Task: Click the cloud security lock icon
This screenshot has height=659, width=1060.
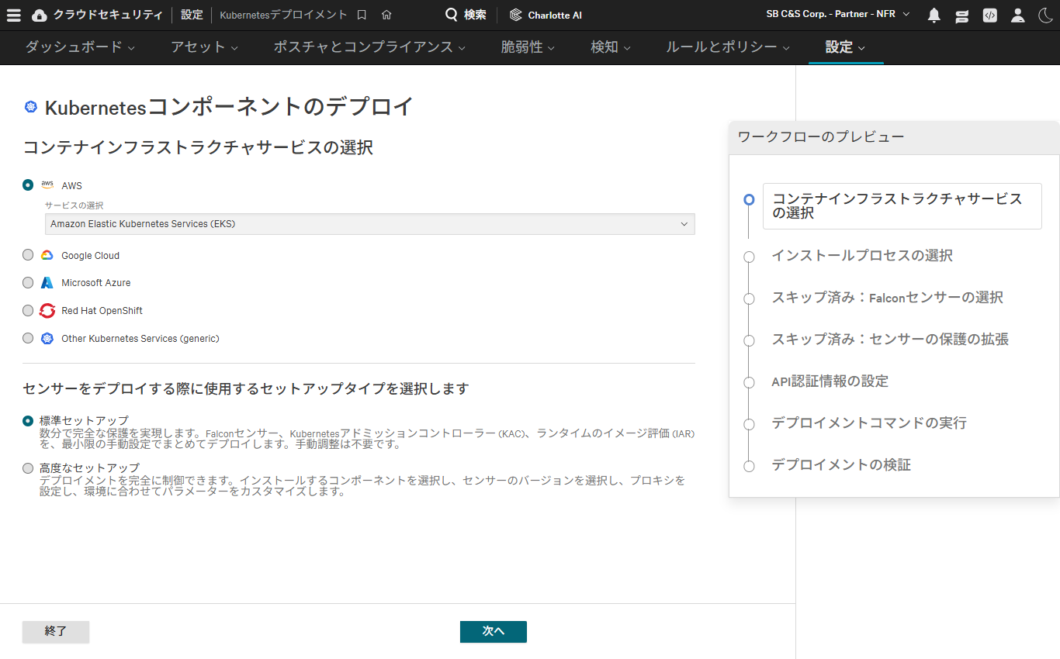Action: click(x=39, y=15)
